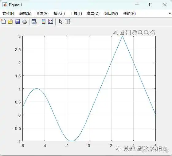Open the 编辑(E) menu

(x=25, y=14)
